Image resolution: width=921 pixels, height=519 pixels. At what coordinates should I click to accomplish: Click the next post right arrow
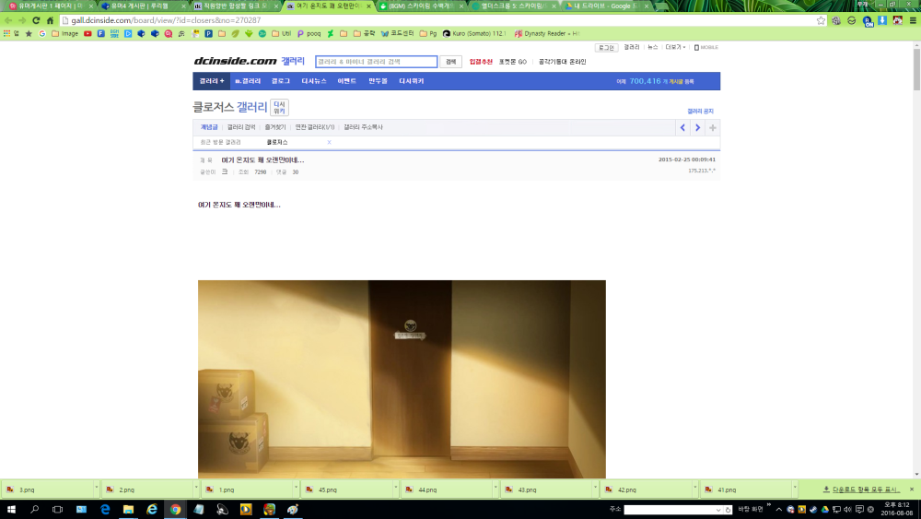click(x=698, y=127)
